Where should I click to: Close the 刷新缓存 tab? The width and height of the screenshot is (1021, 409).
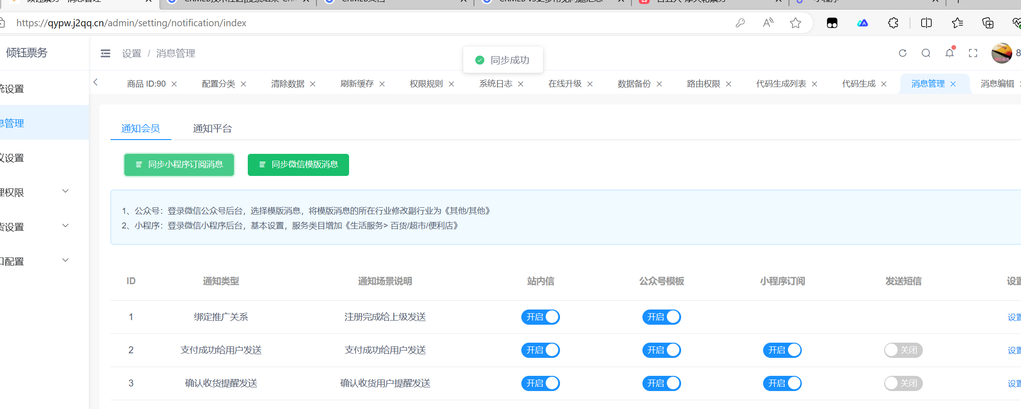point(382,84)
